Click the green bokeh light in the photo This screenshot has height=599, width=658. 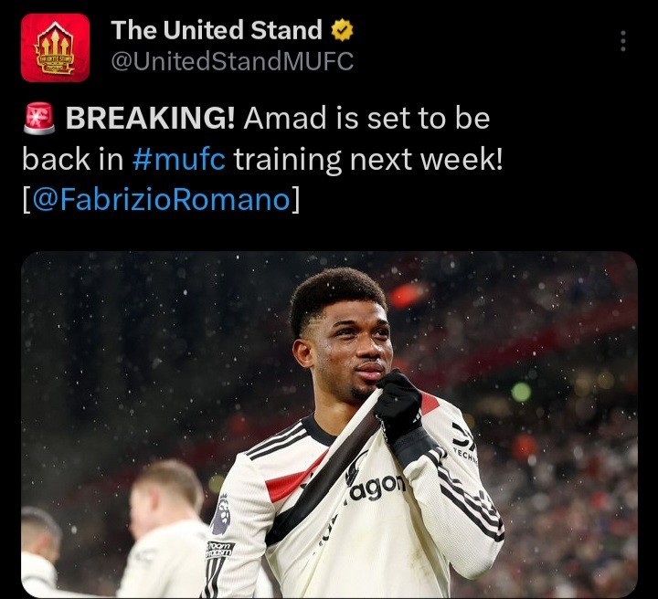521,393
